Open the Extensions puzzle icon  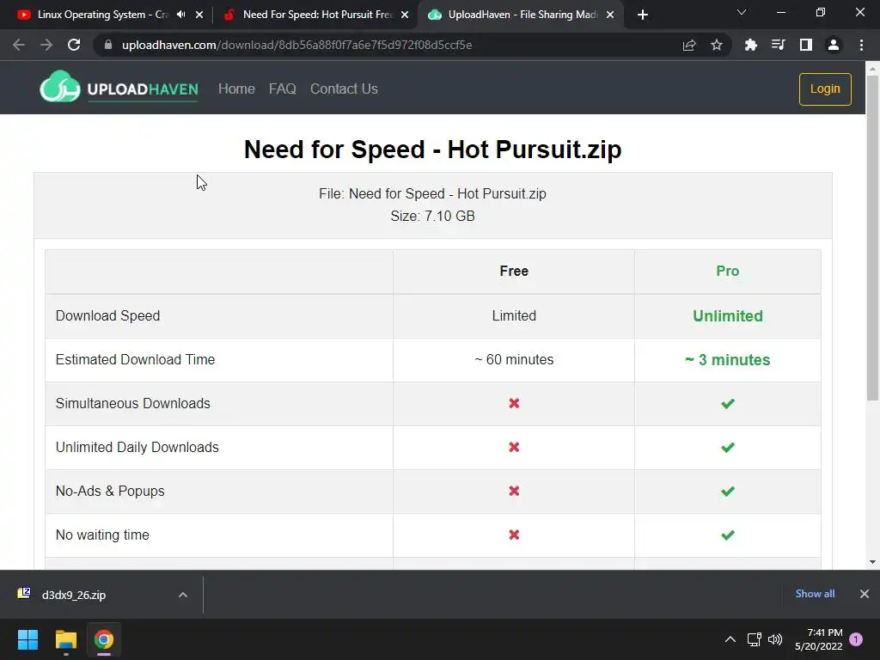(x=750, y=45)
